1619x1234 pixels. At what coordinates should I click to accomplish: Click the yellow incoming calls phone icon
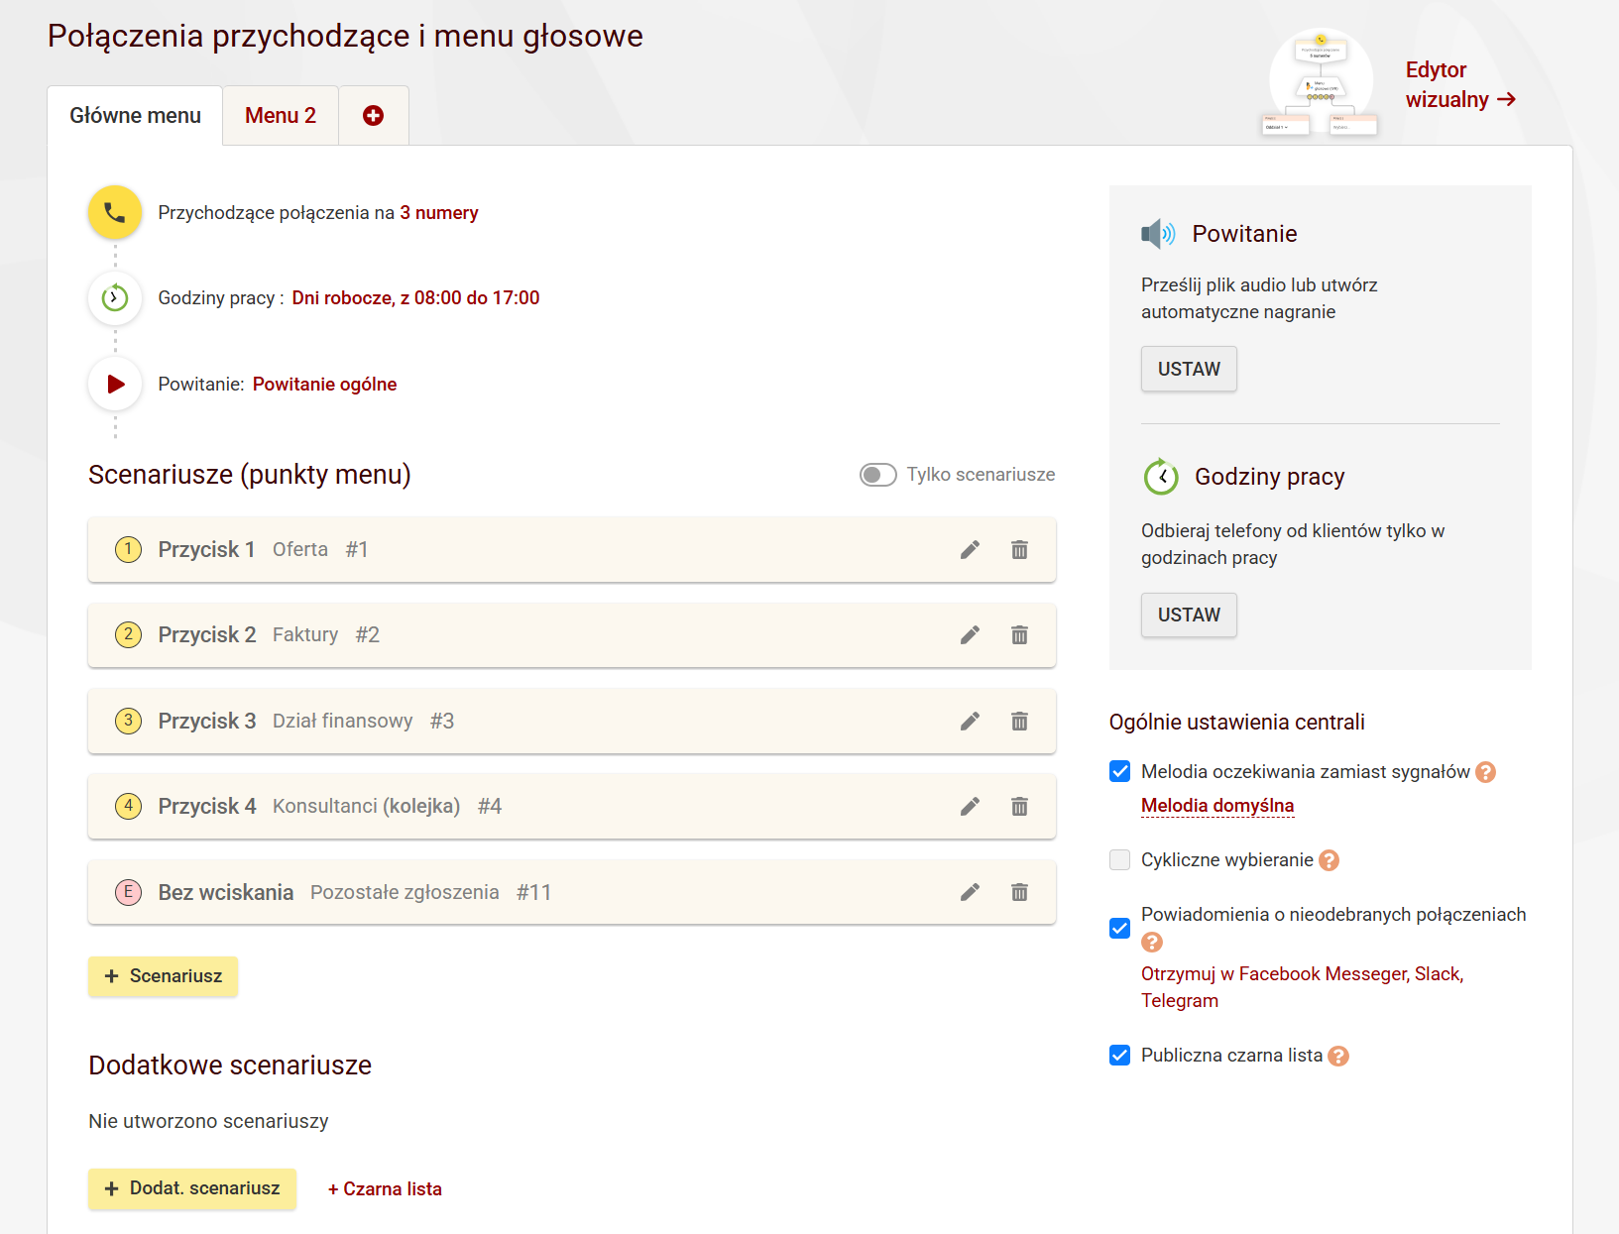115,212
